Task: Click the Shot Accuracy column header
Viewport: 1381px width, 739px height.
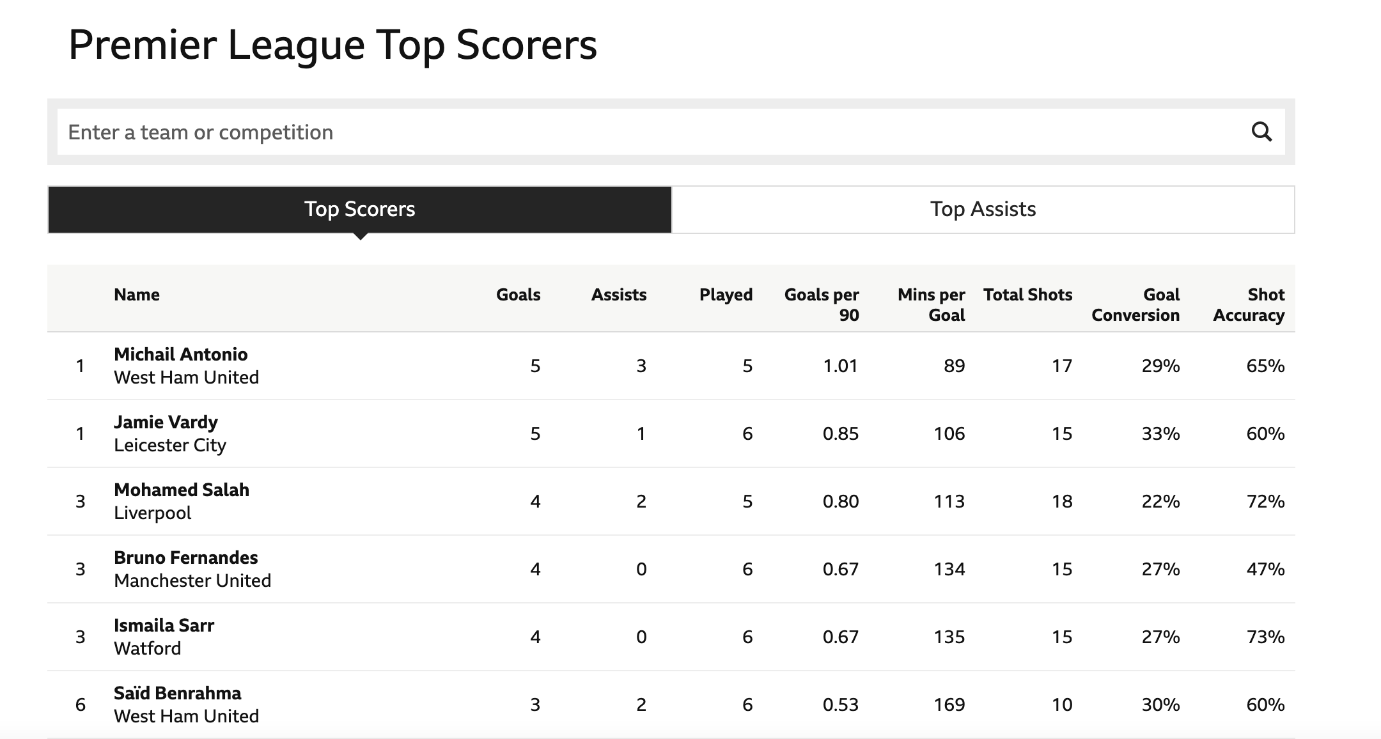Action: [1249, 305]
